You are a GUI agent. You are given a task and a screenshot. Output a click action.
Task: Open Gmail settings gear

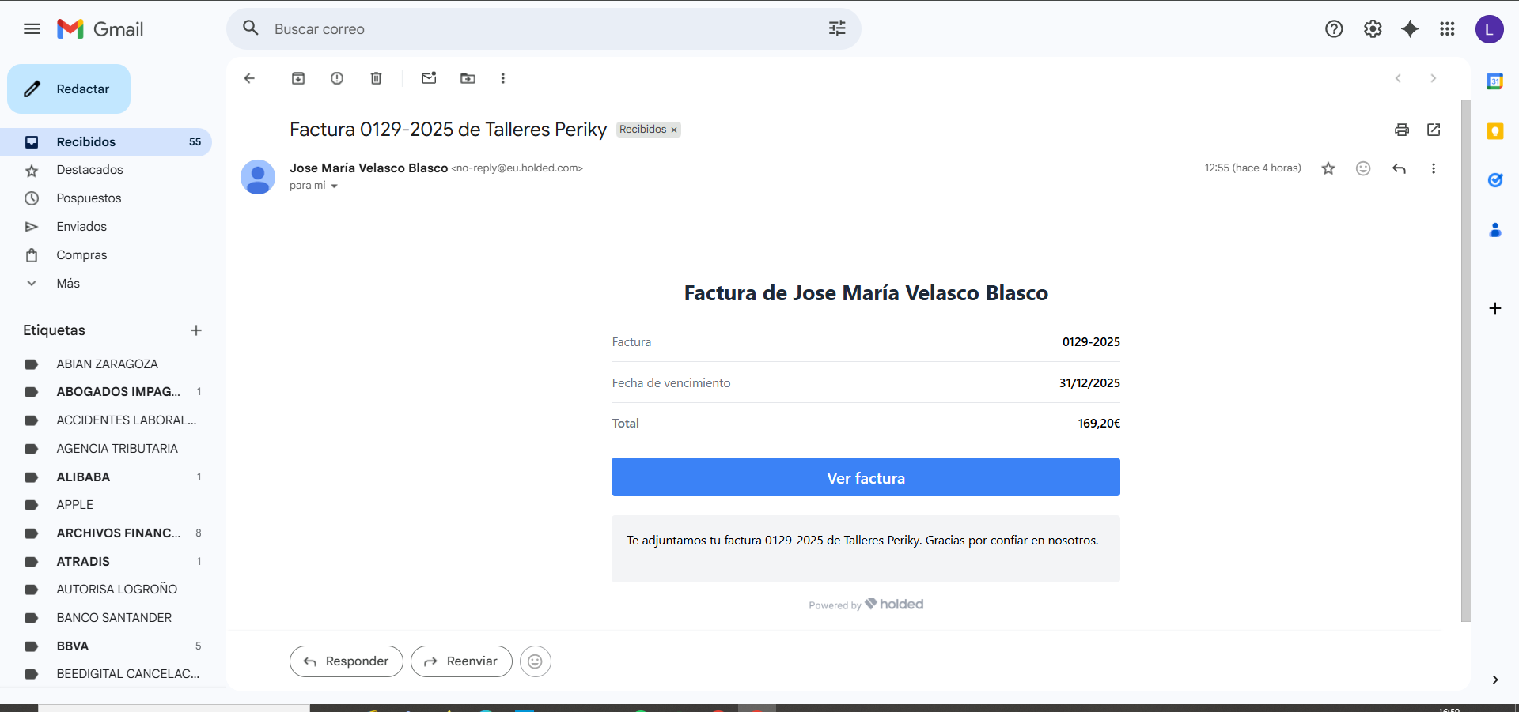tap(1373, 28)
